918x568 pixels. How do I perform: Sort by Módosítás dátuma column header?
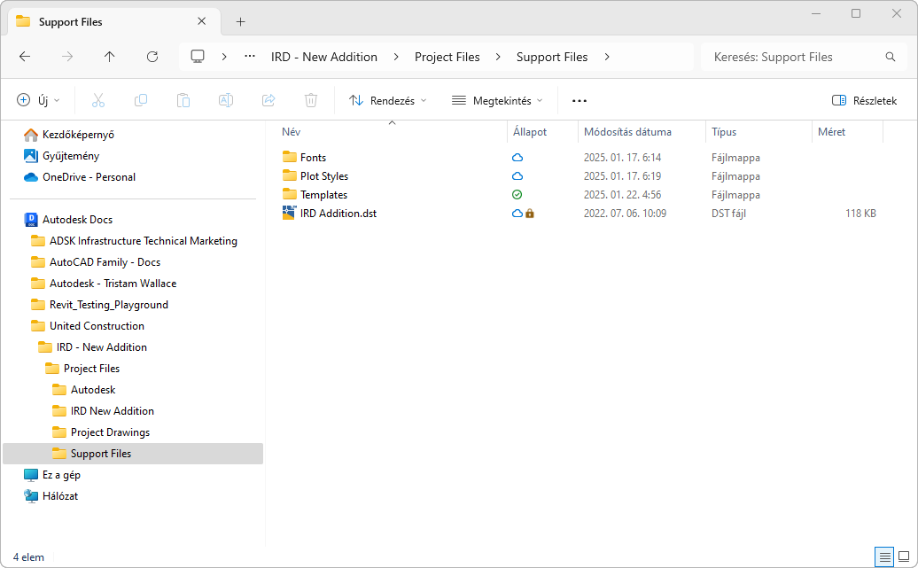[627, 132]
